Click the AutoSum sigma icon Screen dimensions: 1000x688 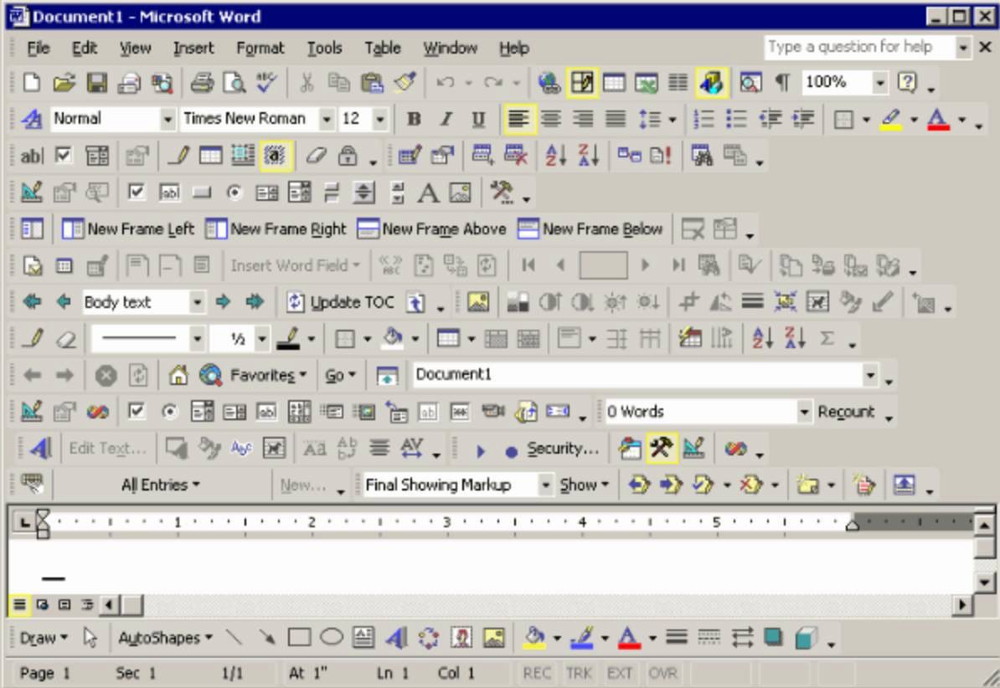(827, 339)
